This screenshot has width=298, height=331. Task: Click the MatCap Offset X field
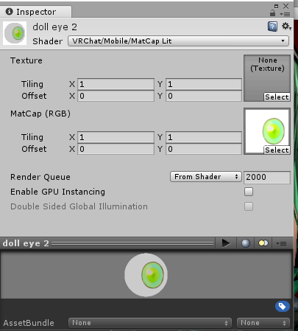116,149
